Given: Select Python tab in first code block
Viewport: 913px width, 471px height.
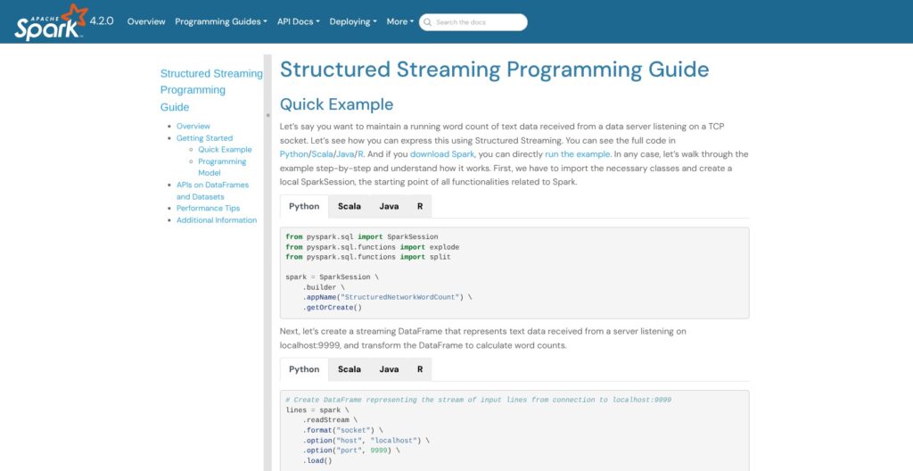Looking at the screenshot, I should pos(304,206).
